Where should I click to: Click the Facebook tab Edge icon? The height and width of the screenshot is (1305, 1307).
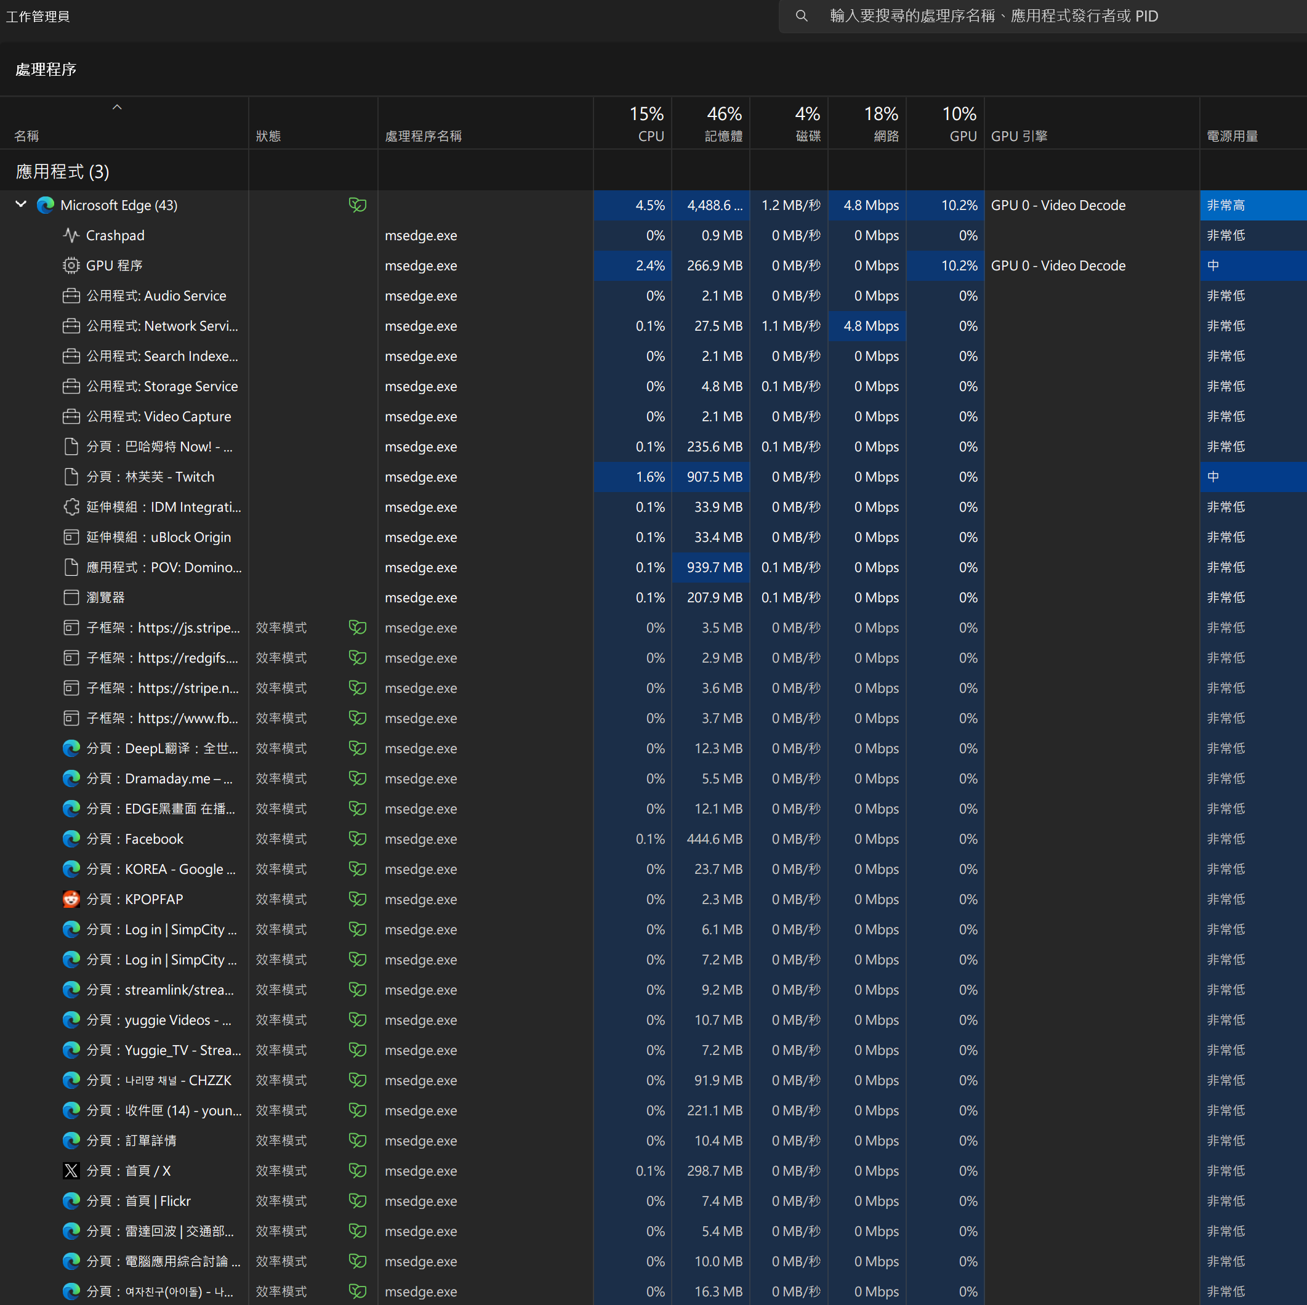coord(71,839)
